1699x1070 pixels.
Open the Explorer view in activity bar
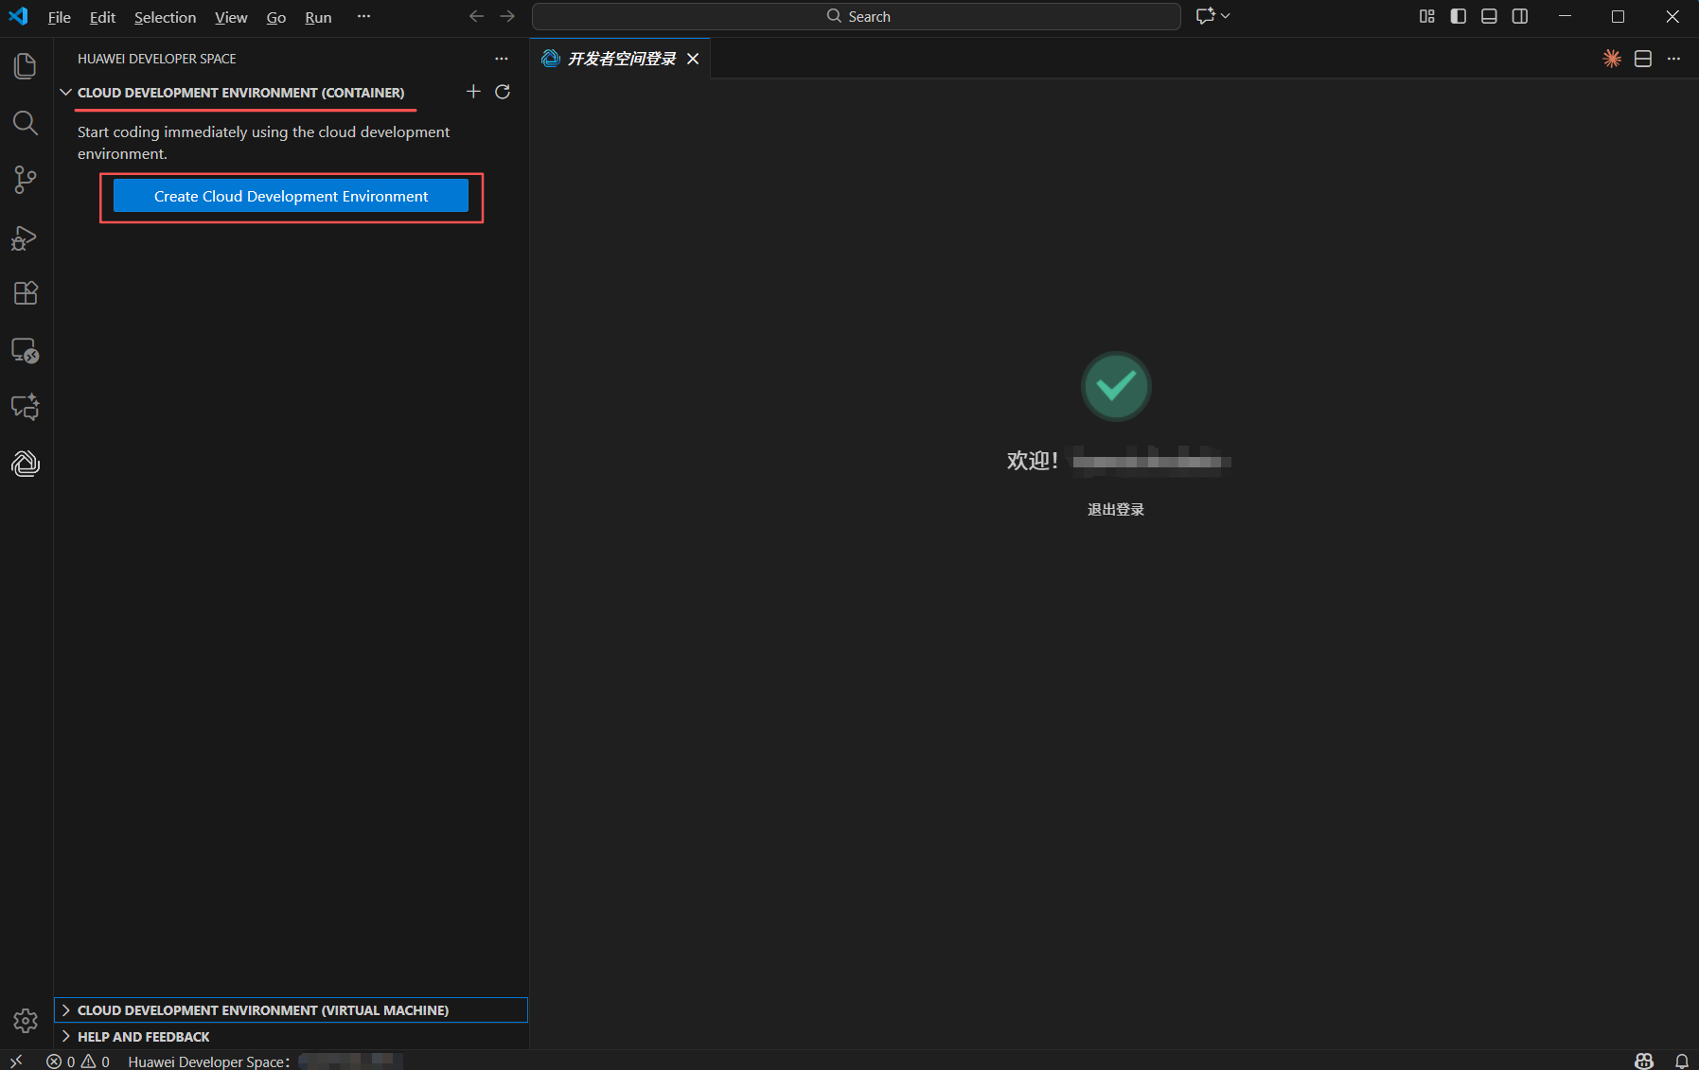[26, 66]
